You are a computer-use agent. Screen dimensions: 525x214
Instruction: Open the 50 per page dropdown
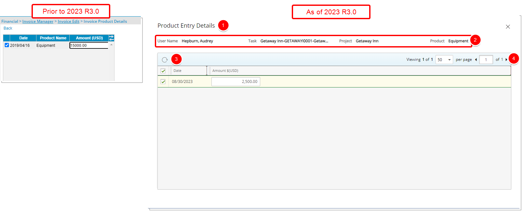pyautogui.click(x=444, y=60)
